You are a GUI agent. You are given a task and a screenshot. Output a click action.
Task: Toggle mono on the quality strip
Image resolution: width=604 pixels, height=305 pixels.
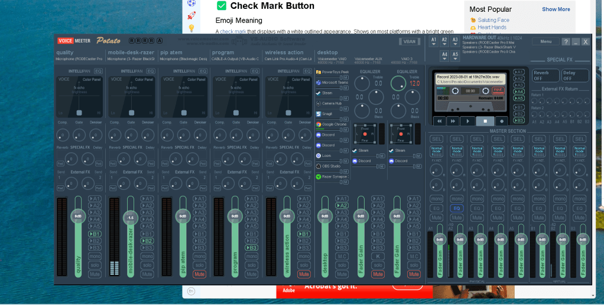click(95, 256)
